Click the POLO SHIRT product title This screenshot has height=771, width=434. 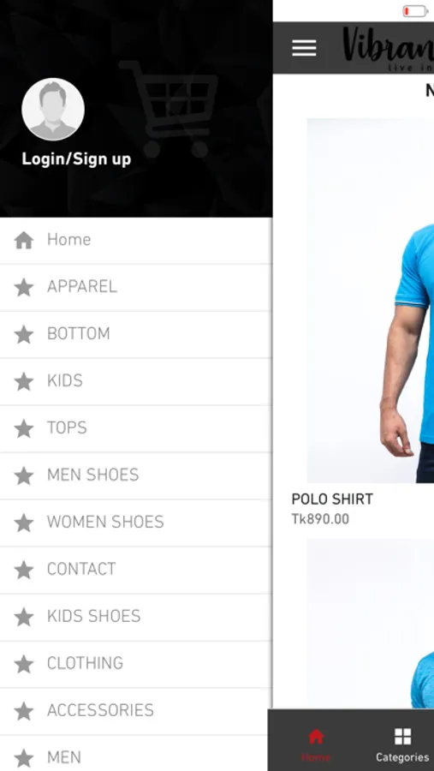332,499
